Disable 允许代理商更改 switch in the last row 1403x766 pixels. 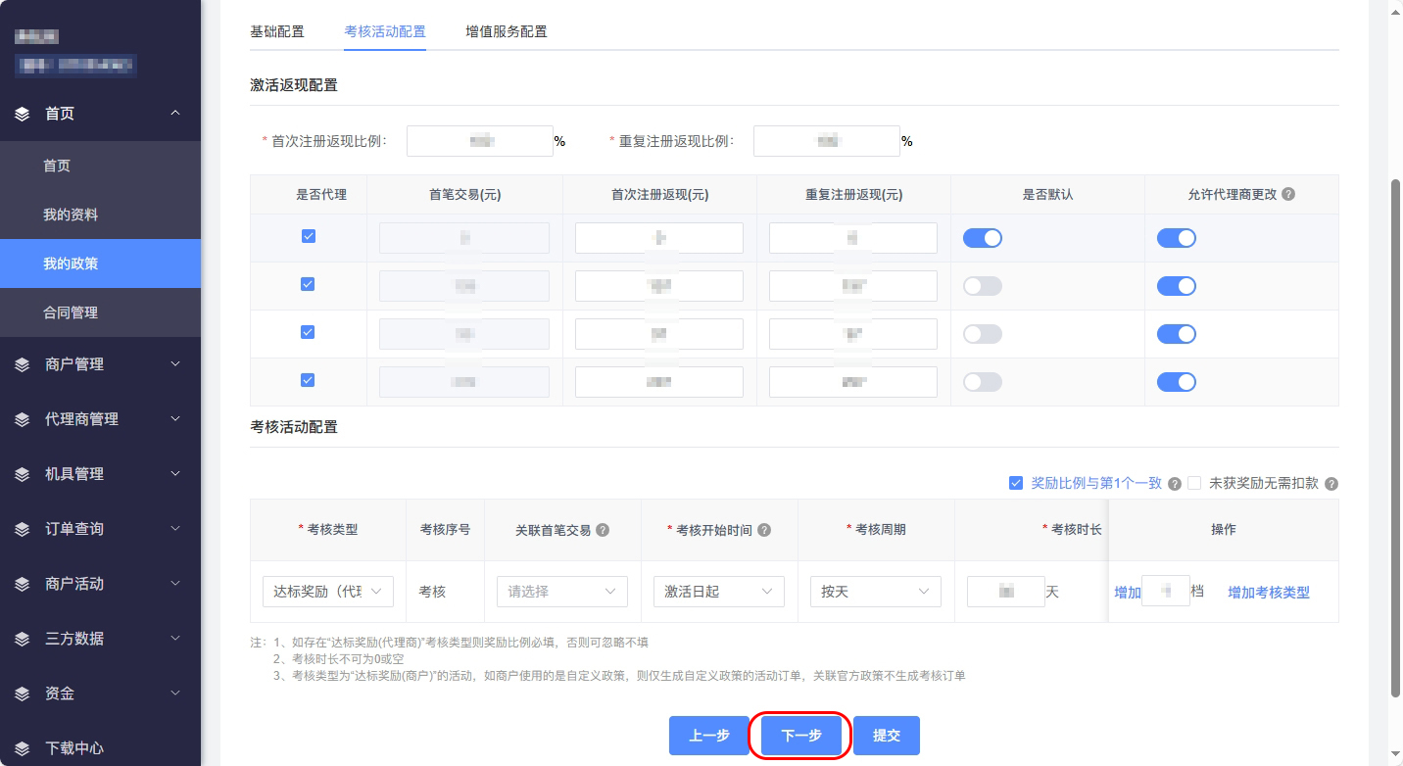1176,382
